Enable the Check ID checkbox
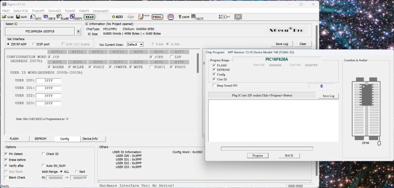 click(44, 154)
